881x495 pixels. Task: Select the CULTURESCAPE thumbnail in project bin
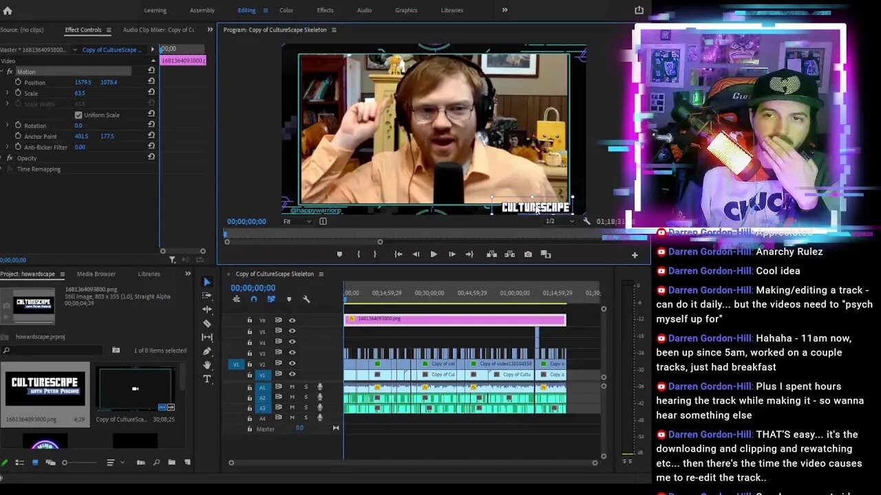pos(45,389)
